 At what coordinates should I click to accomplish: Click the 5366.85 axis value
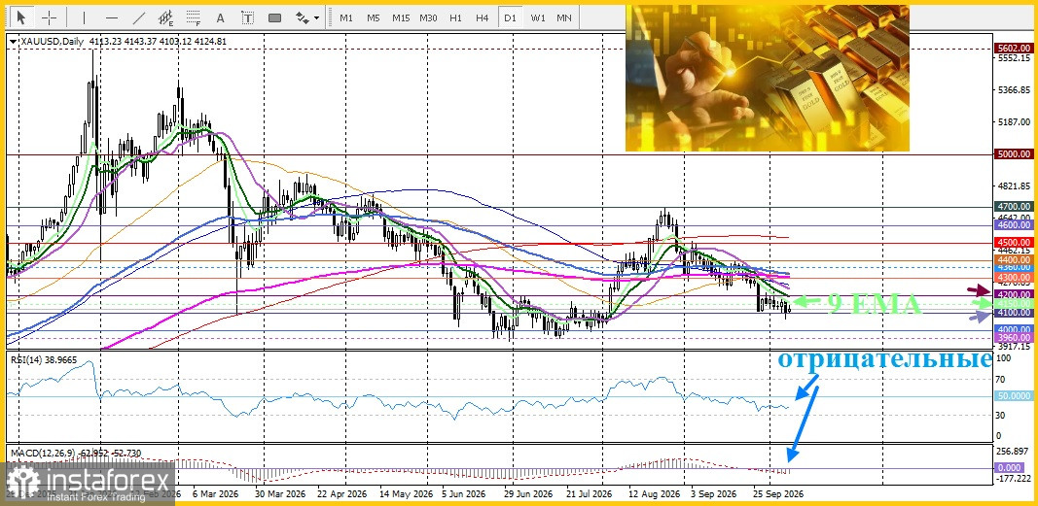click(x=1015, y=90)
